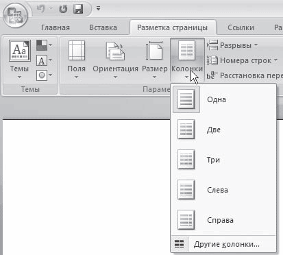Open Другие колонки dialog
283x255 pixels.
[x=224, y=244]
